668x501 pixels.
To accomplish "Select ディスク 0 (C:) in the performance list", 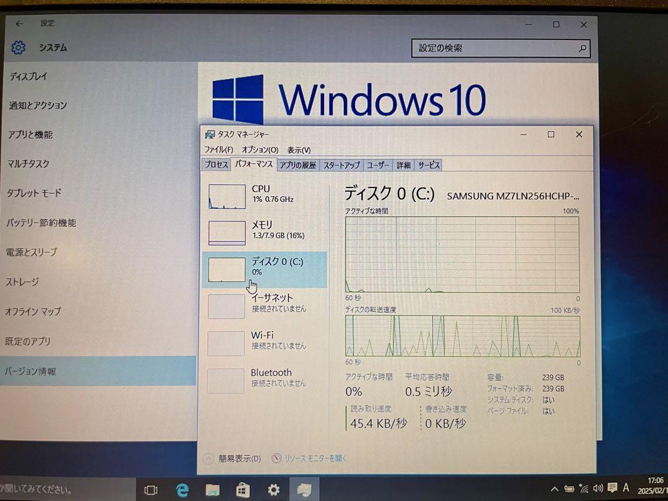I will pyautogui.click(x=265, y=269).
